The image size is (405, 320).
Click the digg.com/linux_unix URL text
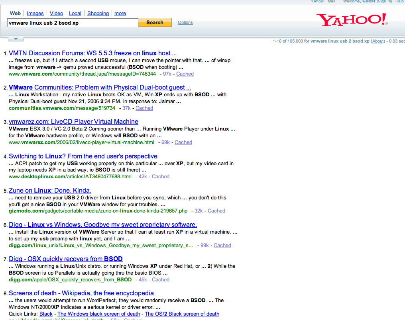tap(101, 246)
